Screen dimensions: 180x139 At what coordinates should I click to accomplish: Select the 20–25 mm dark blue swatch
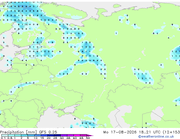[51, 135]
